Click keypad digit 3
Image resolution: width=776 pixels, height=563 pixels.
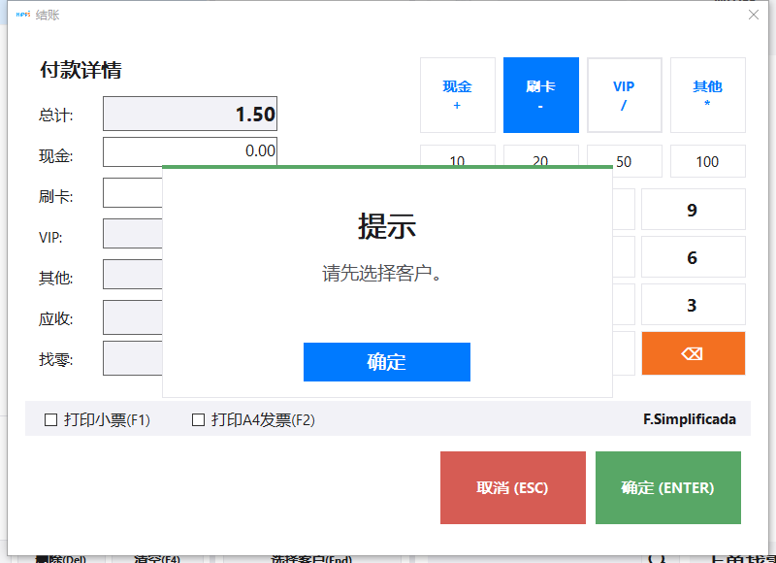click(x=693, y=305)
